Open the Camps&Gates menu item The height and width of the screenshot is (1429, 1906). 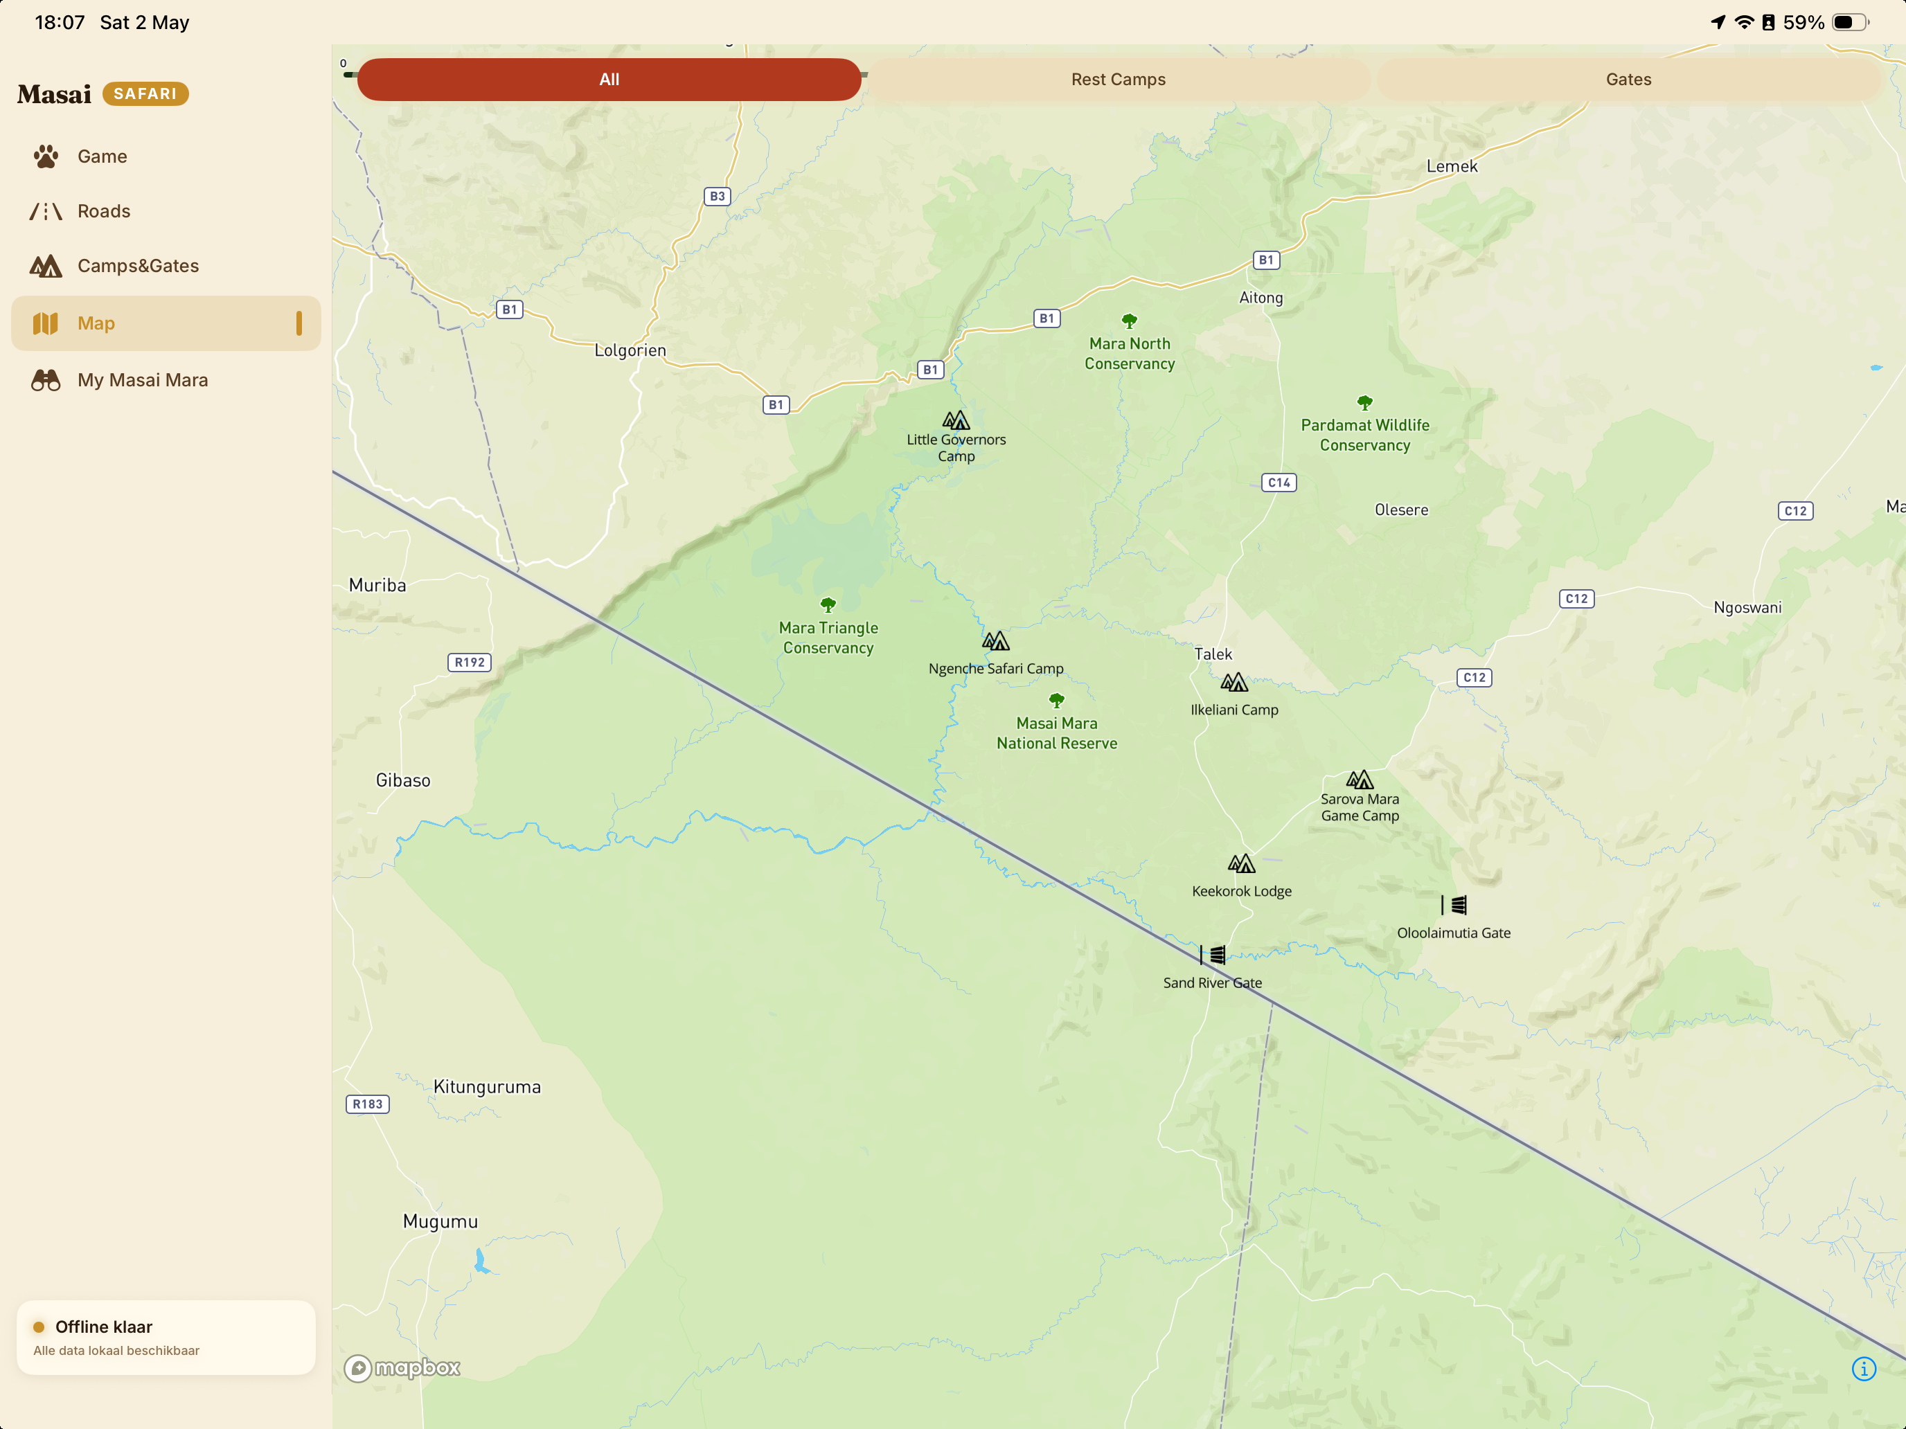(166, 266)
